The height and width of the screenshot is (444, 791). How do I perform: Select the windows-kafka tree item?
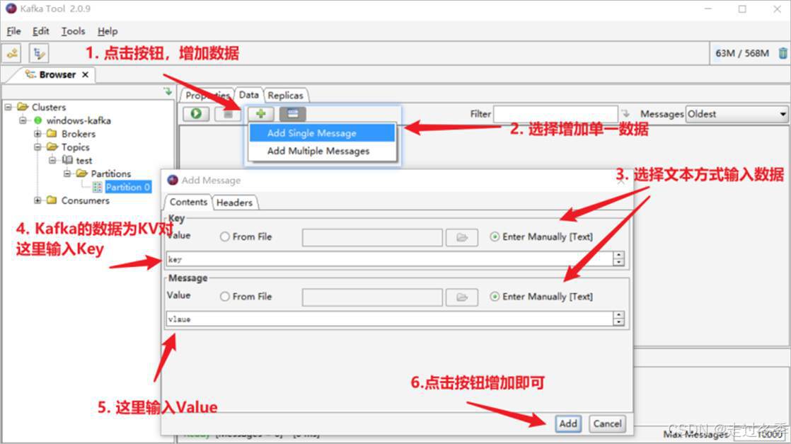tap(79, 120)
